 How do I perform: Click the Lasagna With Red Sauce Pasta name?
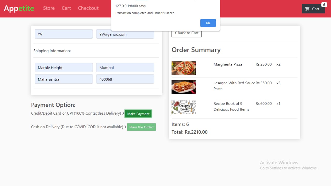234,86
